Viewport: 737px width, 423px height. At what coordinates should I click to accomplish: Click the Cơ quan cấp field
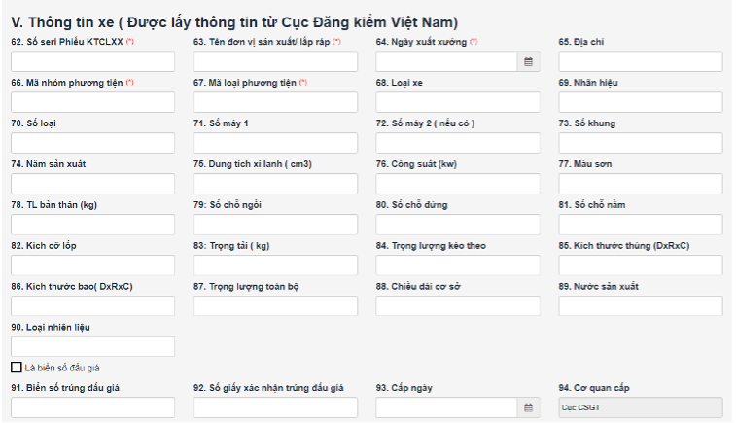point(640,407)
